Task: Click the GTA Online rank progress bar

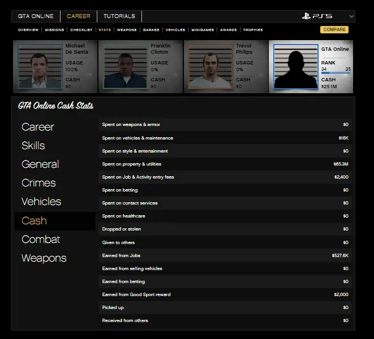Action: (336, 73)
